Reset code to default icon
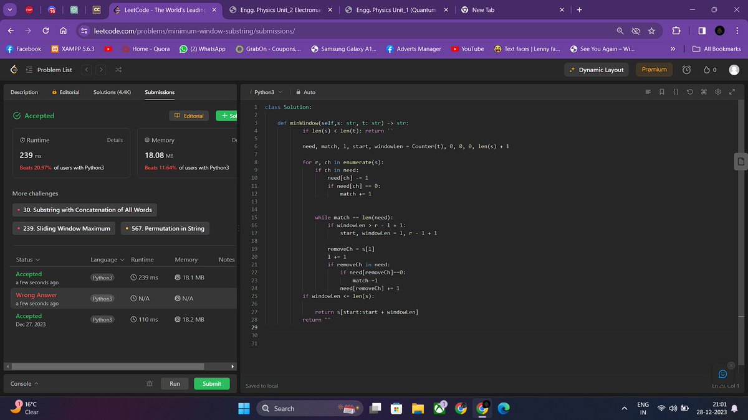 pyautogui.click(x=690, y=92)
